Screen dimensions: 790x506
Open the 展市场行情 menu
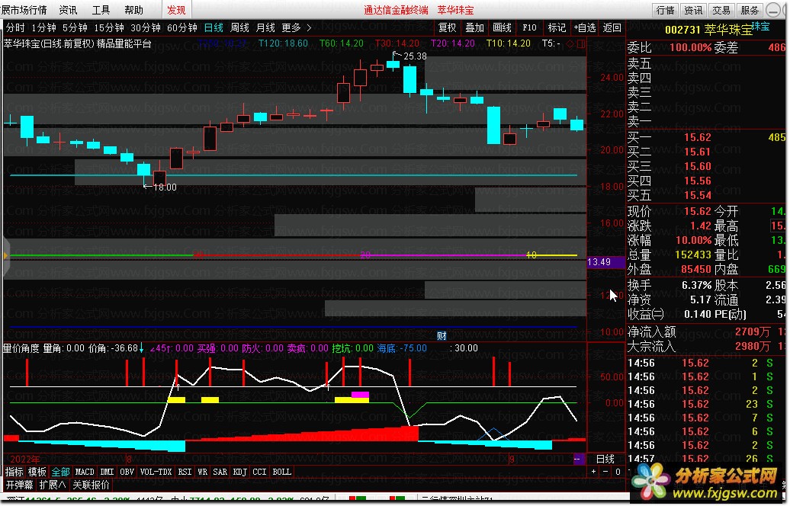(x=24, y=10)
